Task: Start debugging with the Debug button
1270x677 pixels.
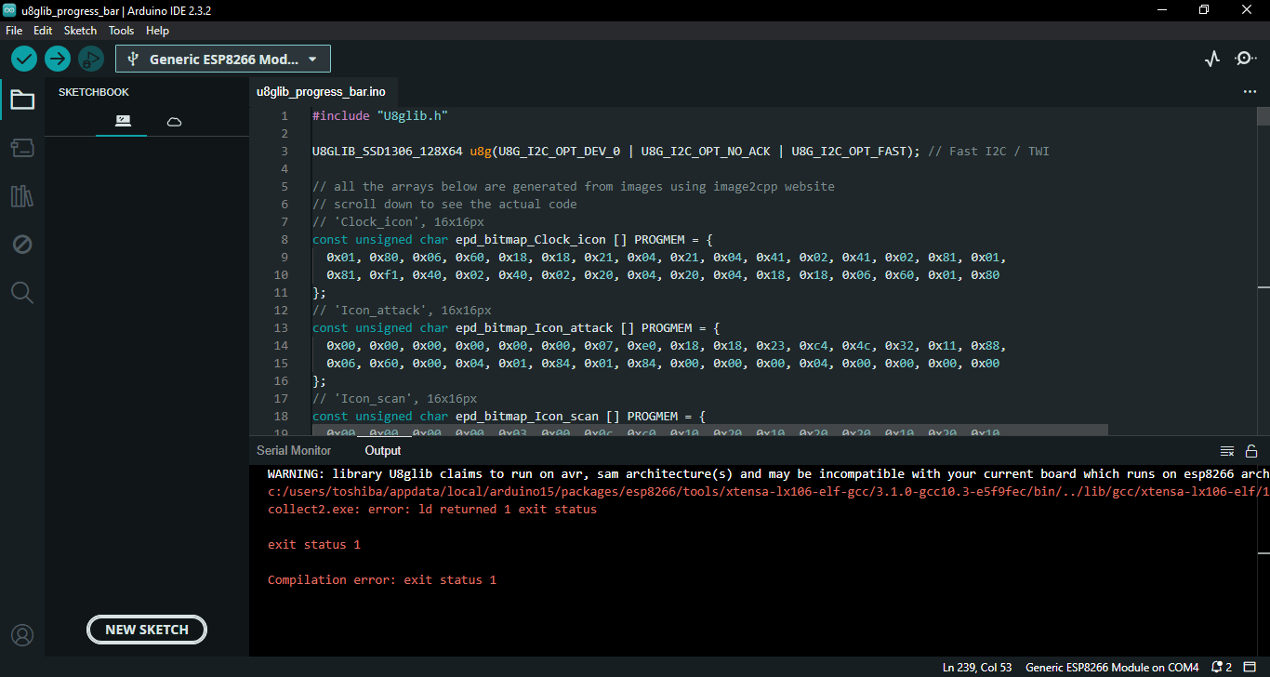Action: click(x=90, y=60)
